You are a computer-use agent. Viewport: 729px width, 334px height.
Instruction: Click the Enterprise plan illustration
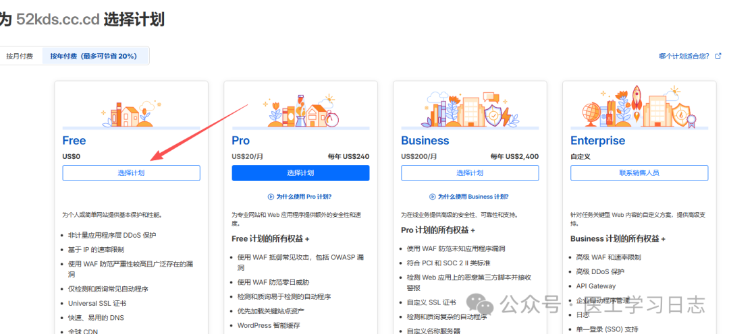click(x=639, y=106)
